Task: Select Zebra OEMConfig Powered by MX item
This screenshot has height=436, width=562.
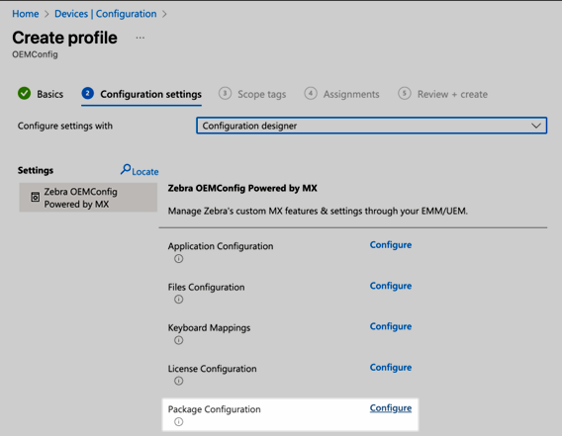Action: click(88, 198)
